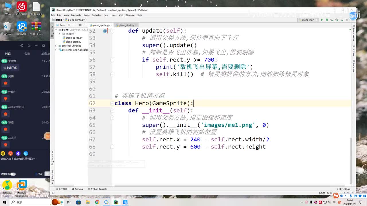Click the editor vertical scrollbar

coord(351,160)
